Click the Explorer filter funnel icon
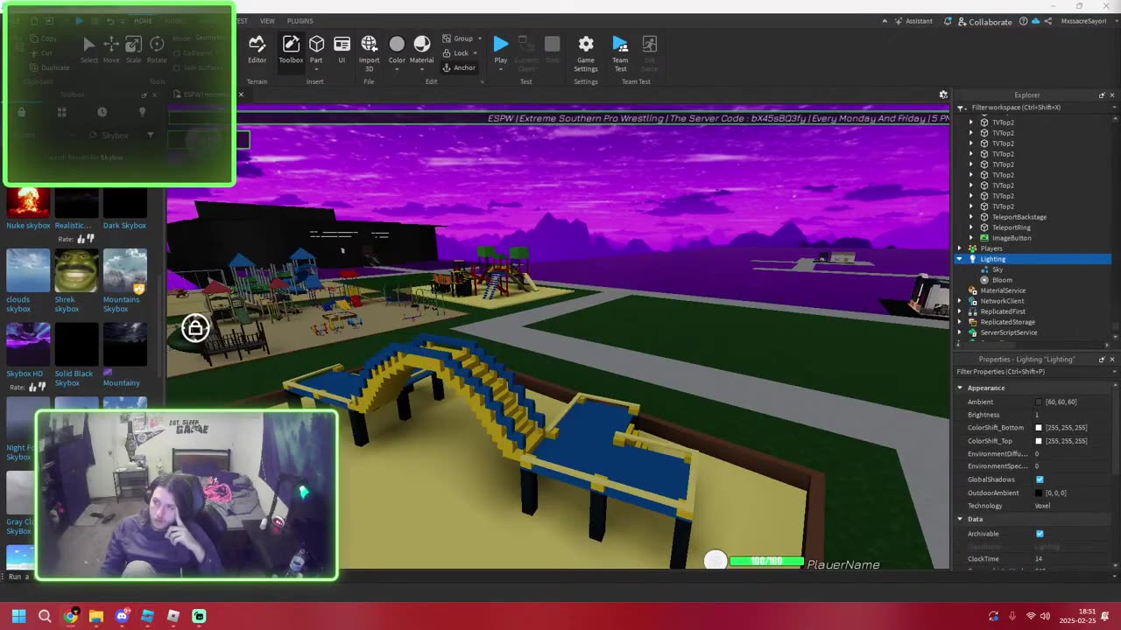The height and width of the screenshot is (630, 1121). [x=961, y=108]
